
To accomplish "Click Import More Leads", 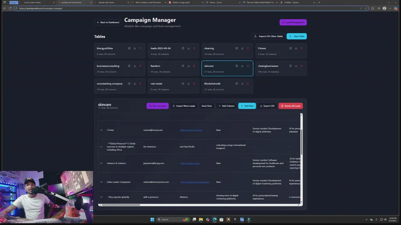I will [x=184, y=106].
